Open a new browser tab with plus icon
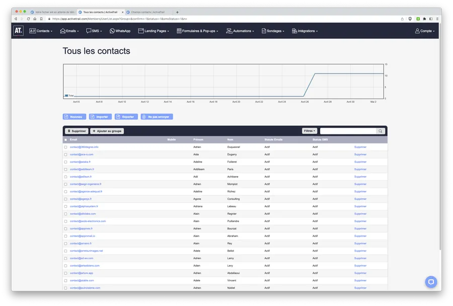 click(177, 12)
